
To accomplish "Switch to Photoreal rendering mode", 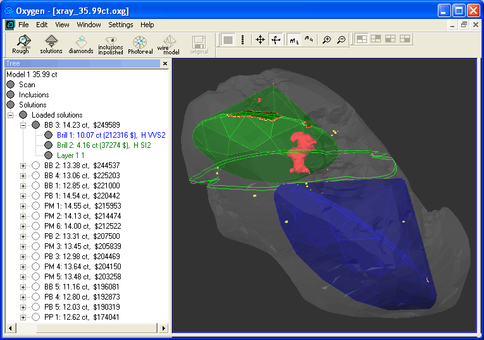I will [140, 44].
